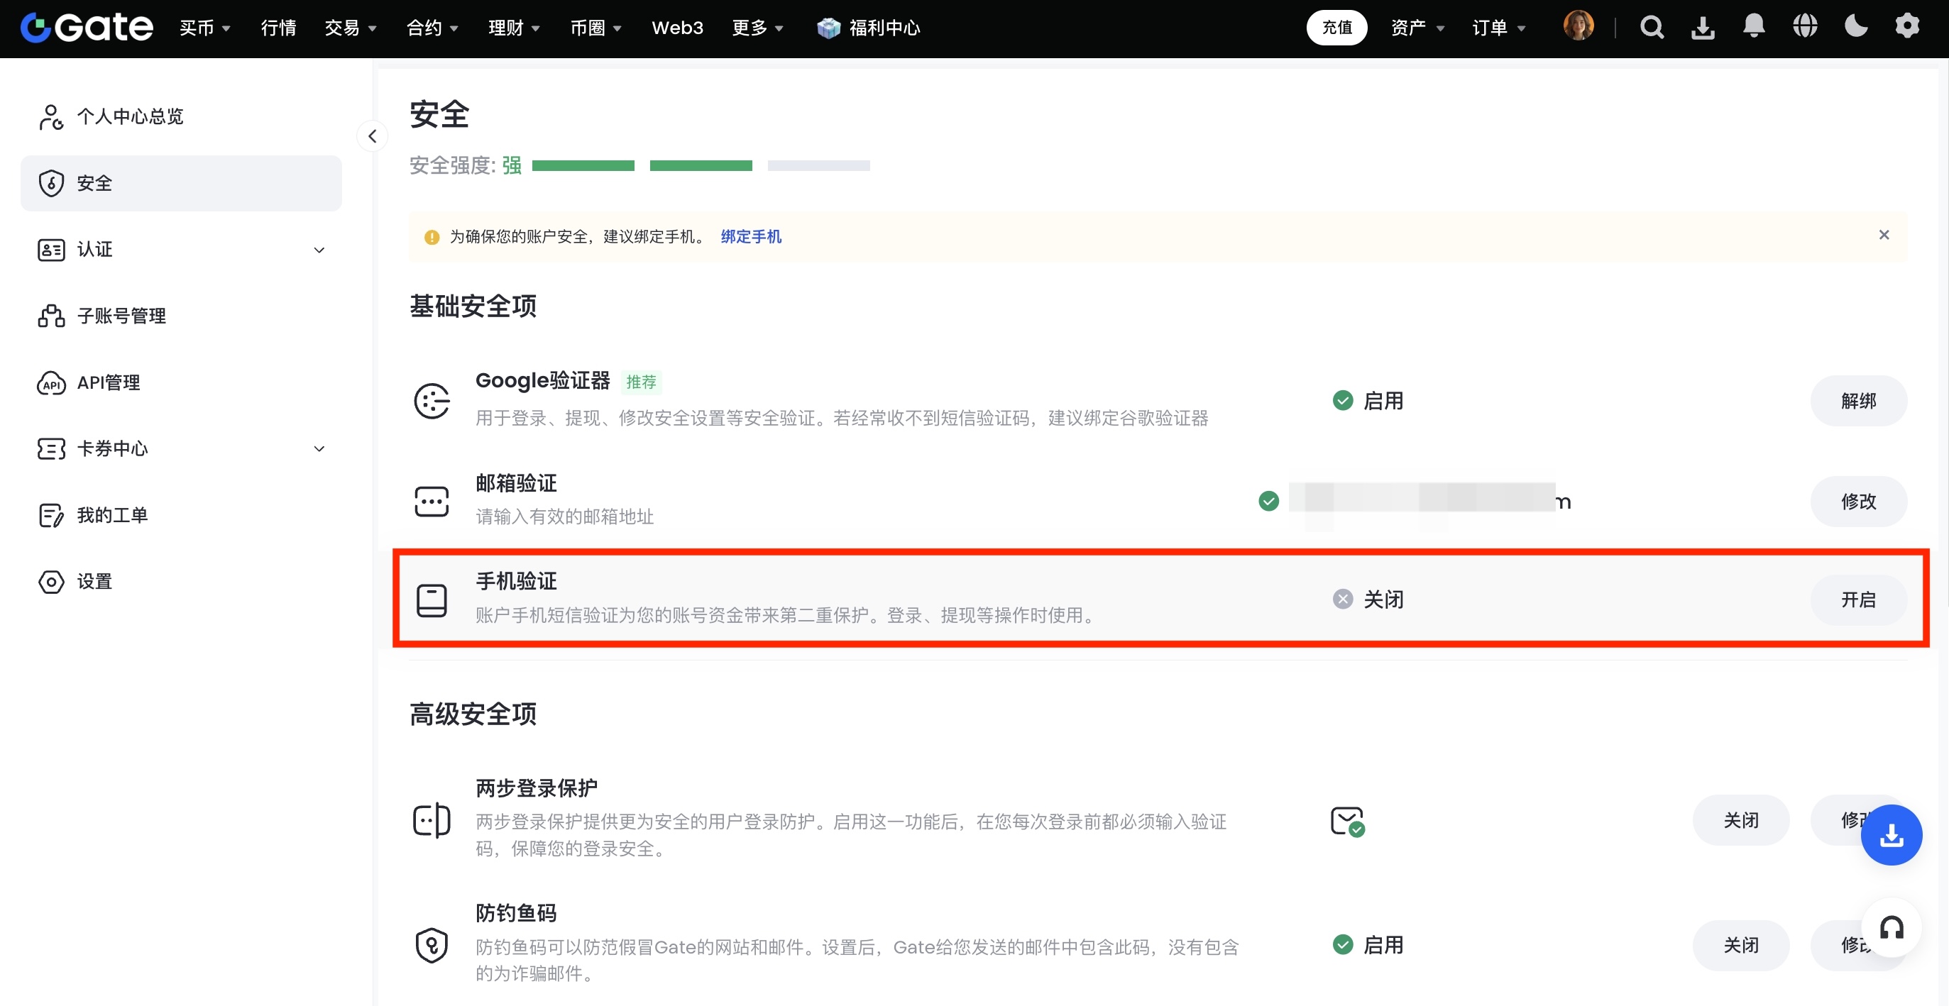
Task: Open the Web3 menu item
Action: tap(677, 28)
